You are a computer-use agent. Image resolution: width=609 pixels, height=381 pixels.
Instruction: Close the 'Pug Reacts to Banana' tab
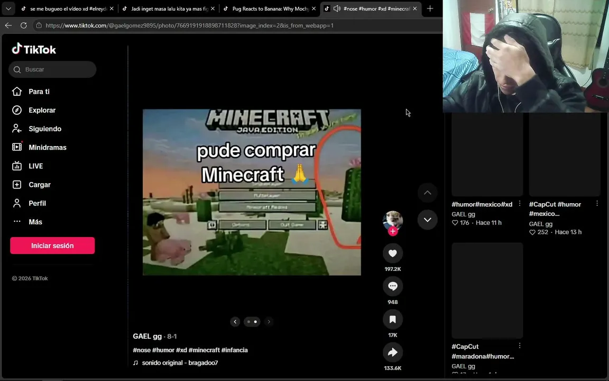[314, 8]
